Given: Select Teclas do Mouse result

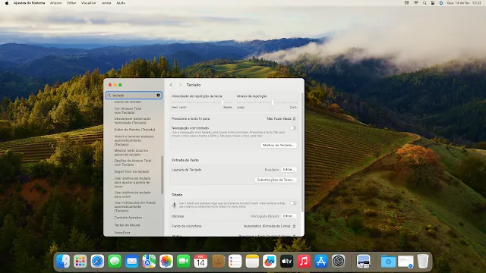Looking at the screenshot, I should click(127, 225).
